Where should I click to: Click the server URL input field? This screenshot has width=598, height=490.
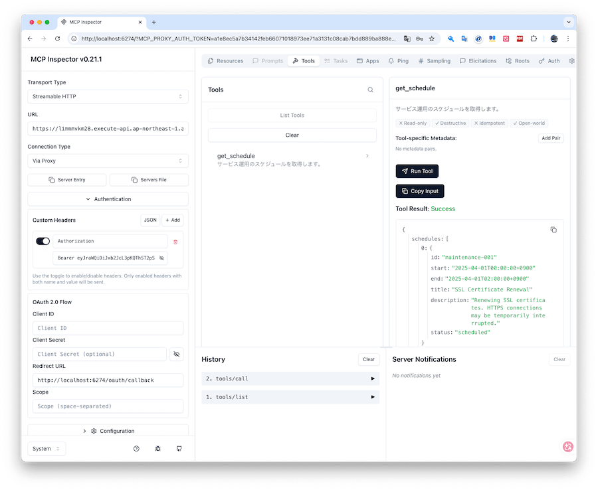point(108,129)
